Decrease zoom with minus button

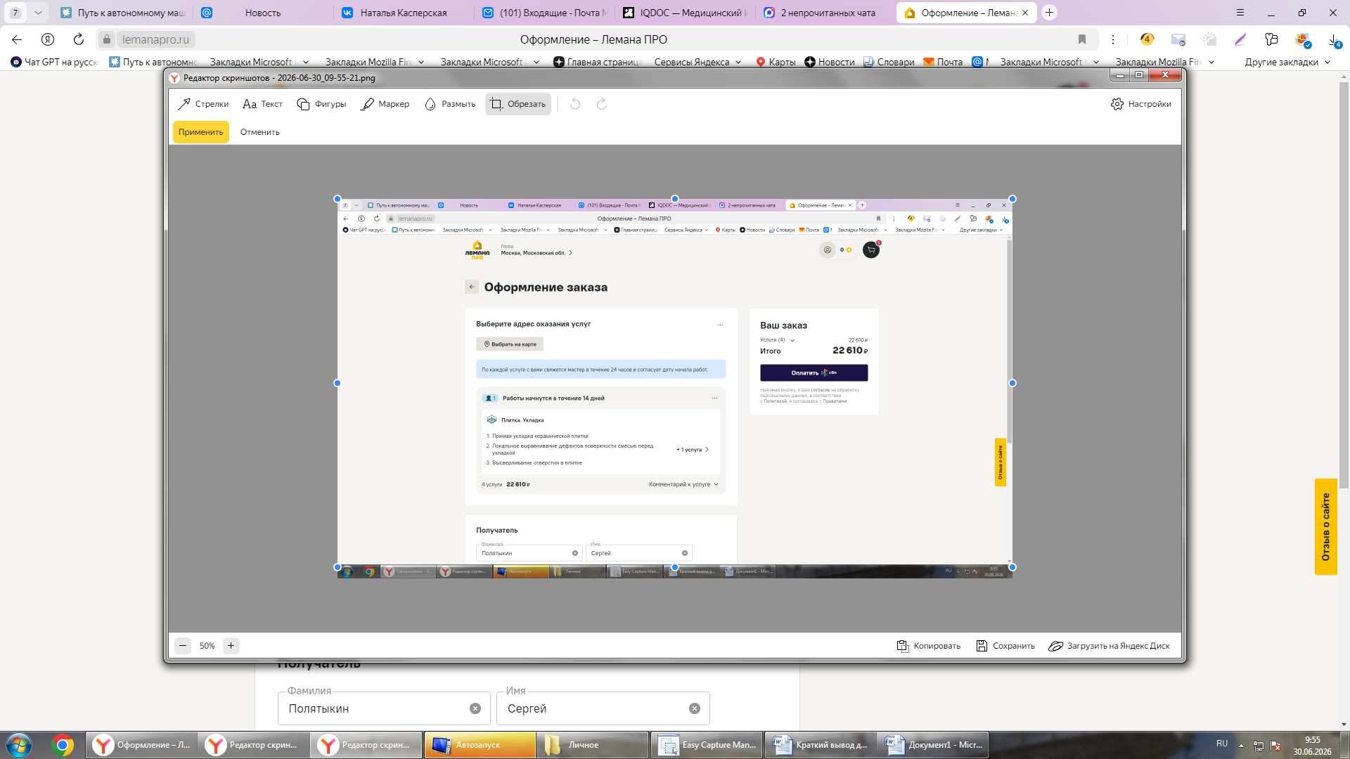[x=183, y=646]
